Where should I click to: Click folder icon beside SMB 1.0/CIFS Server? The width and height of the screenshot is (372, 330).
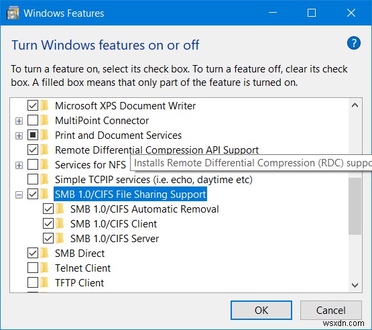60,238
